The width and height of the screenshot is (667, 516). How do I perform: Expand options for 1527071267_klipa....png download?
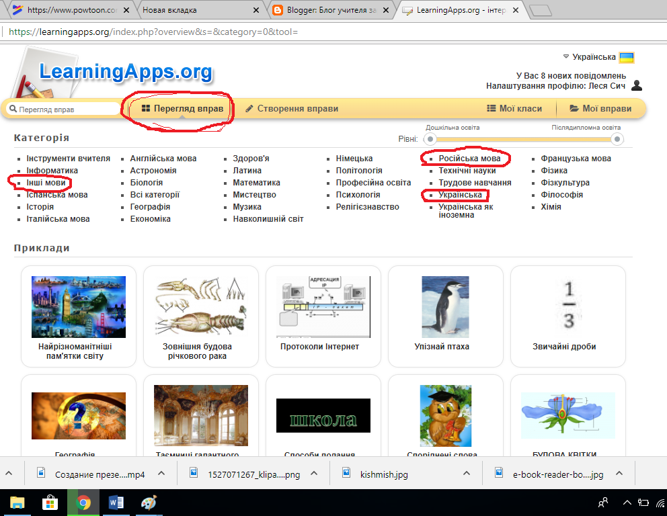coord(314,473)
